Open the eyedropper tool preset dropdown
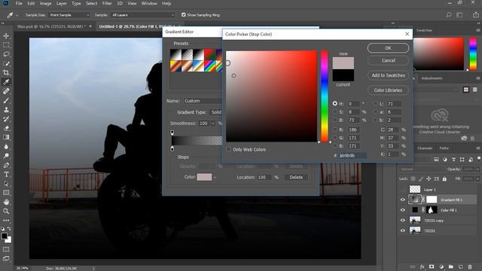 point(17,15)
